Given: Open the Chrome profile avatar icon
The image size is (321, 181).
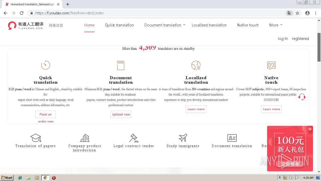Looking at the screenshot, I should pos(307,13).
